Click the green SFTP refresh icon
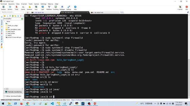 click(x=13, y=16)
